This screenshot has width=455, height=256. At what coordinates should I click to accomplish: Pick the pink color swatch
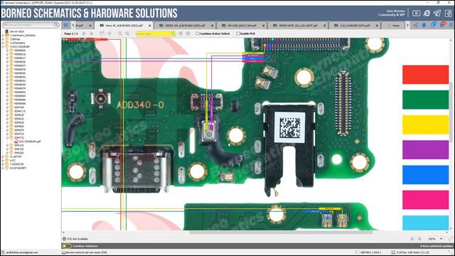pyautogui.click(x=425, y=200)
